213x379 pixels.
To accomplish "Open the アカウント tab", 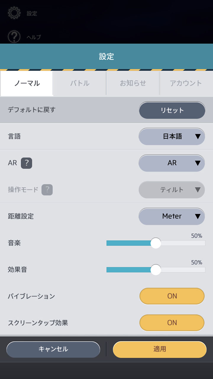I will pyautogui.click(x=186, y=83).
